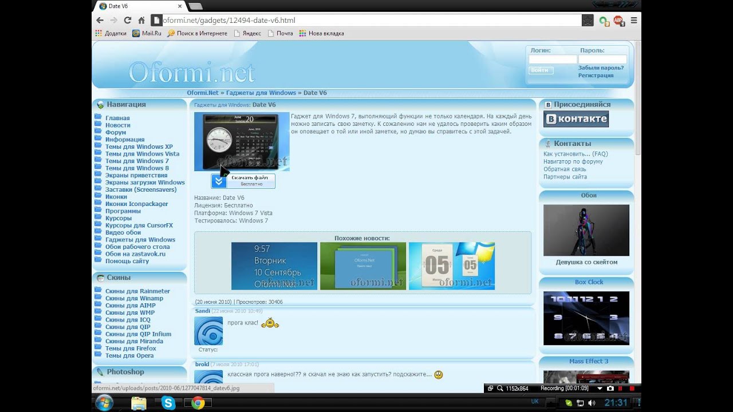Click the recorder magnifier zoom icon
Viewport: 733px width, 412px height.
pos(500,388)
